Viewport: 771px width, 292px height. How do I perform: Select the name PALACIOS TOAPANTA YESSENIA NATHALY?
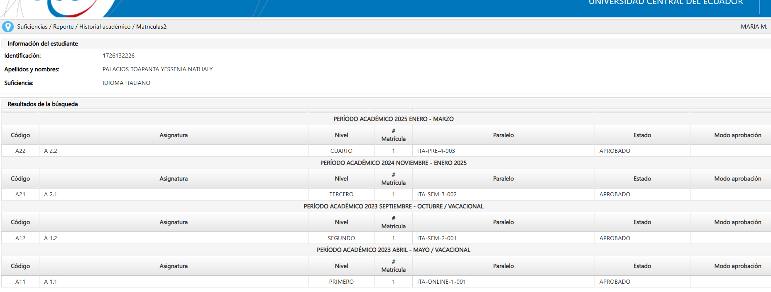158,69
